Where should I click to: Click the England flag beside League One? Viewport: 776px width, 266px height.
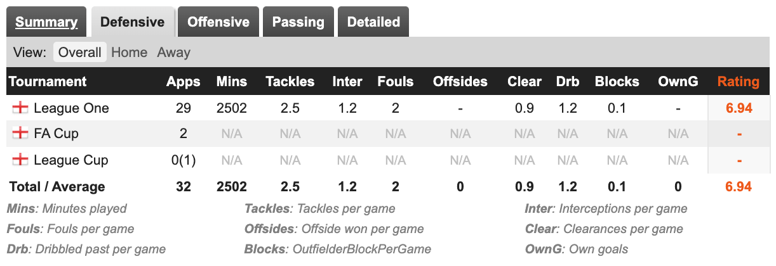pyautogui.click(x=20, y=108)
